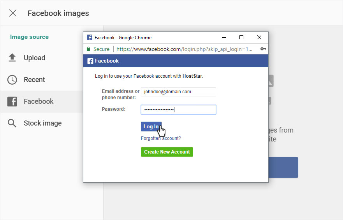Minimize the Facebook Chrome popup window
Image resolution: width=343 pixels, height=220 pixels.
(x=224, y=38)
